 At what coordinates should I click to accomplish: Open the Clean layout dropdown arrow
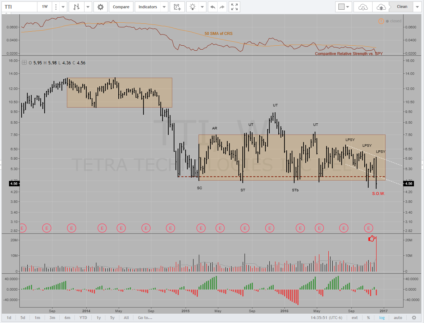pos(417,7)
